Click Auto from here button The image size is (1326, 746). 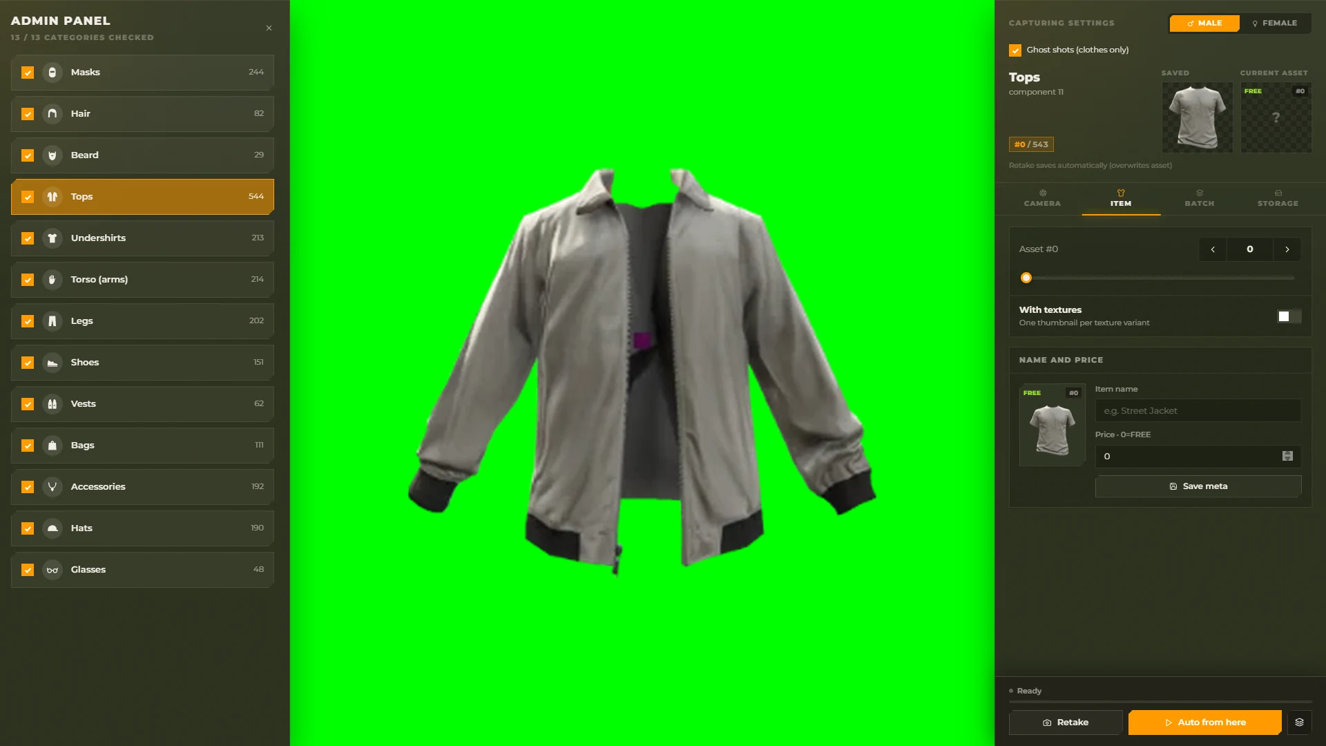click(x=1205, y=723)
